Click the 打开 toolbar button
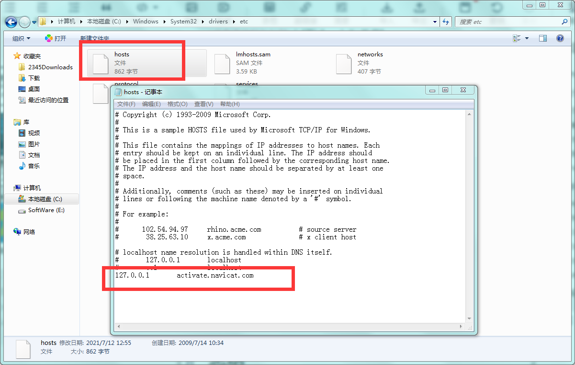 point(56,38)
